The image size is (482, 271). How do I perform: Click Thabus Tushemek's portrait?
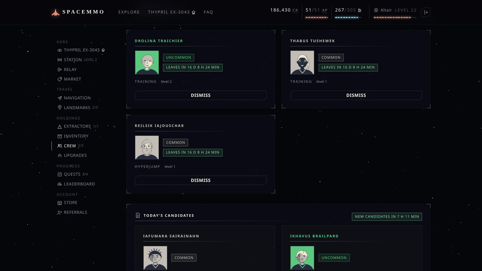(302, 62)
